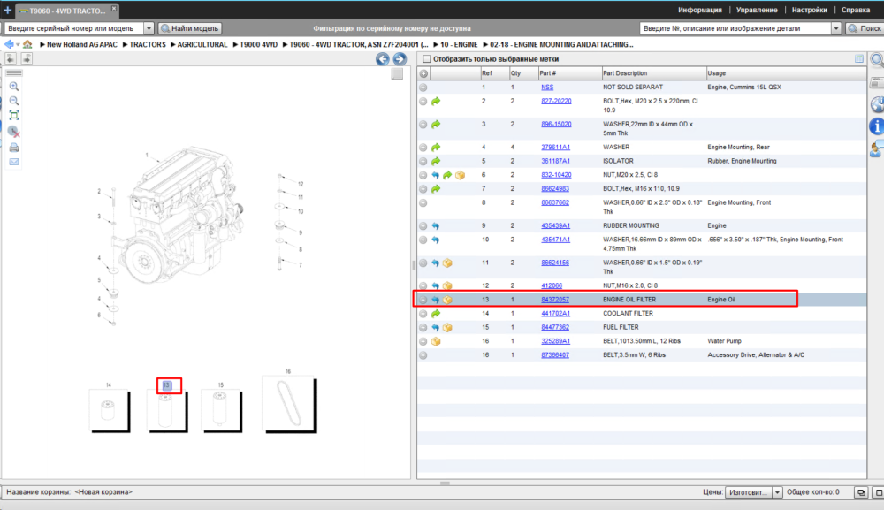Click the oil filter thumbnail labeled 13
This screenshot has height=510, width=884.
(x=167, y=411)
